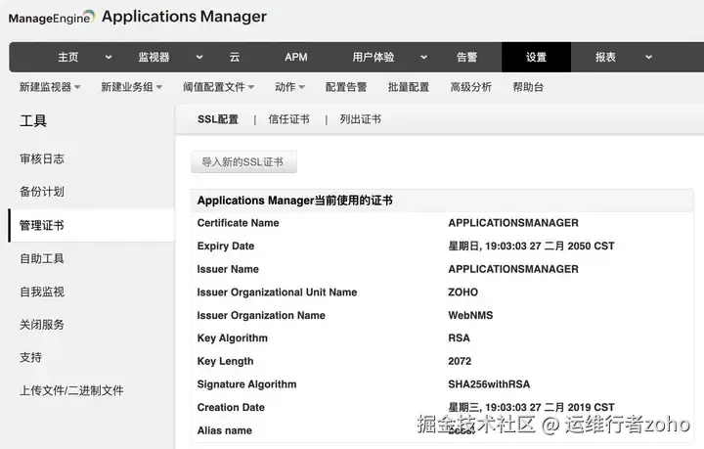Click the Alias name label

coord(225,430)
